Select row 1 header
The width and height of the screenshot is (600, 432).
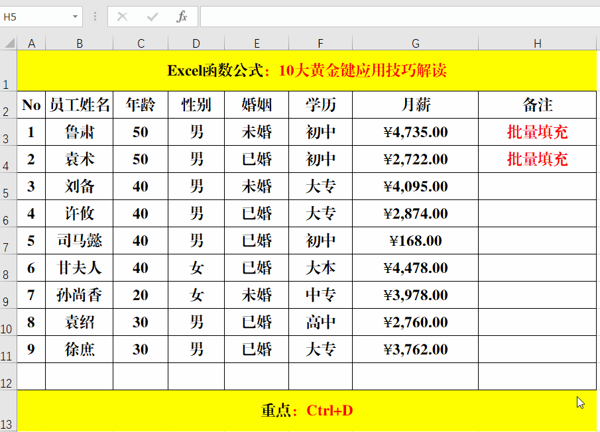8,71
